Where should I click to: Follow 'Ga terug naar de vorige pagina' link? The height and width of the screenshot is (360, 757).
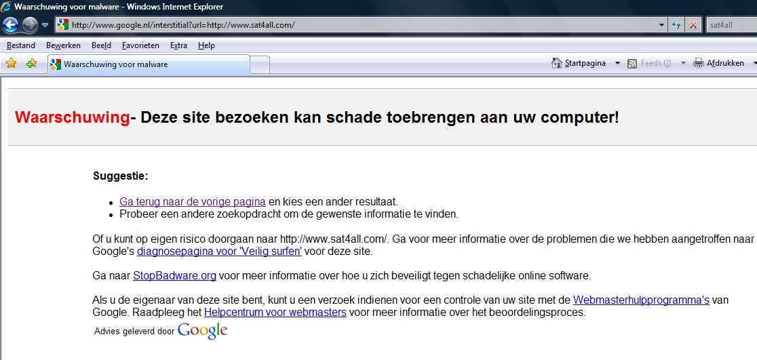[x=193, y=202]
